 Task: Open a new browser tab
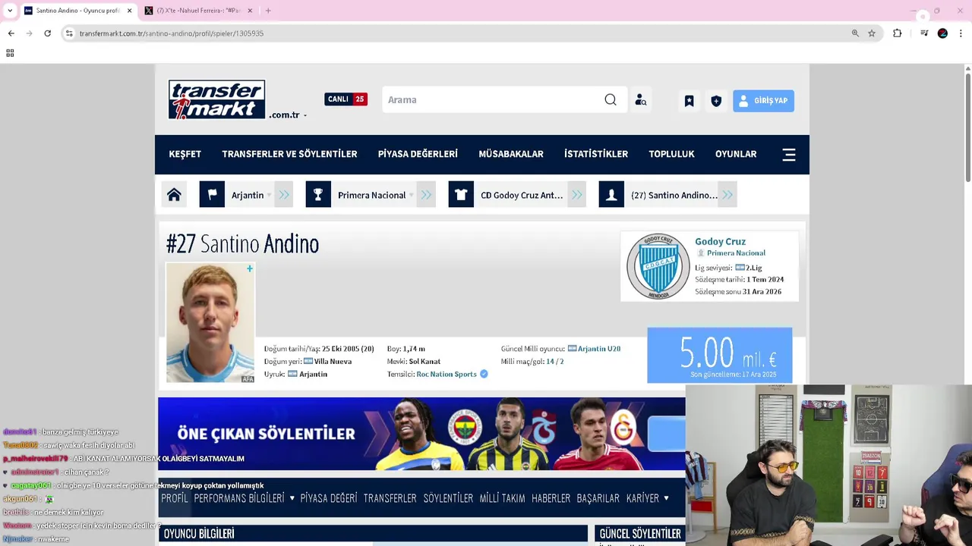(268, 11)
